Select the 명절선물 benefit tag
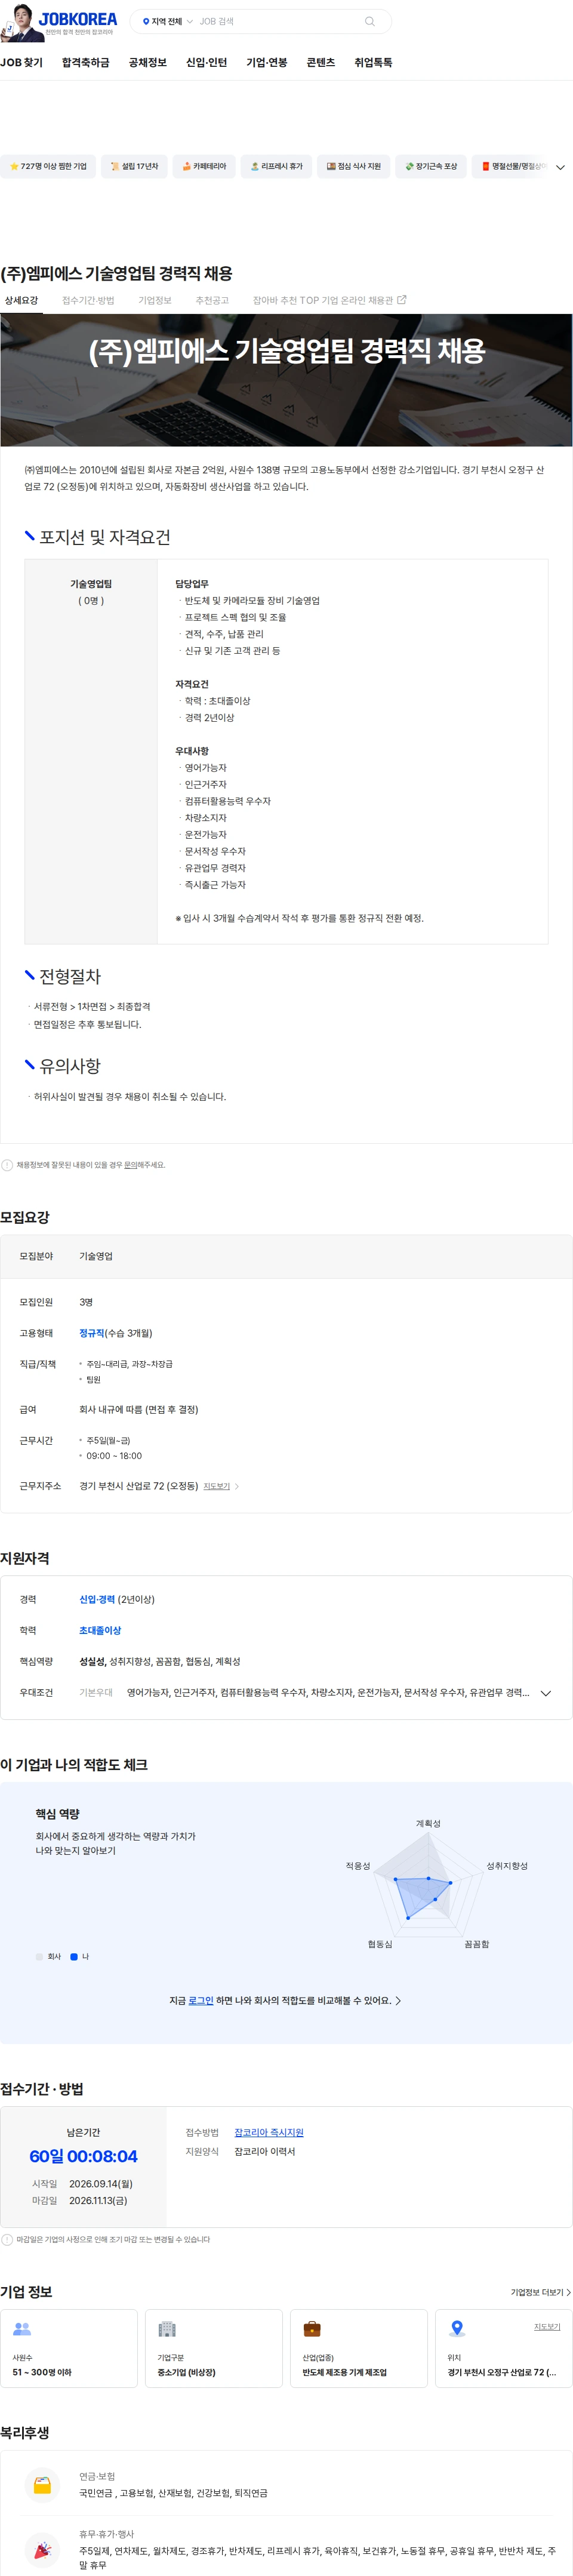573x2576 pixels. click(510, 166)
